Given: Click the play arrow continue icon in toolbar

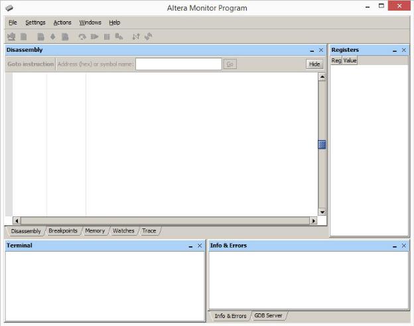Looking at the screenshot, I should pos(94,37).
